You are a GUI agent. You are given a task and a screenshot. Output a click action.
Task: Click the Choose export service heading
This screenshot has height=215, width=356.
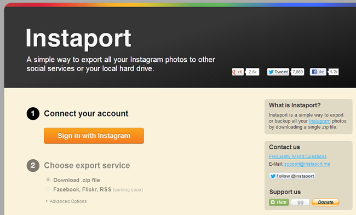pos(87,165)
